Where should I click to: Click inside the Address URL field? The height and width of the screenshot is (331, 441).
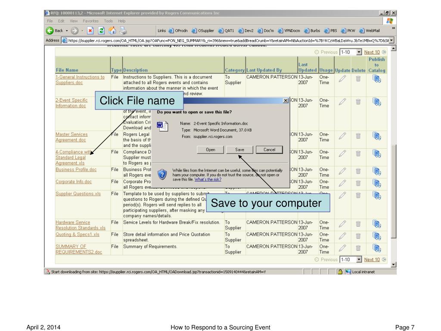click(228, 41)
